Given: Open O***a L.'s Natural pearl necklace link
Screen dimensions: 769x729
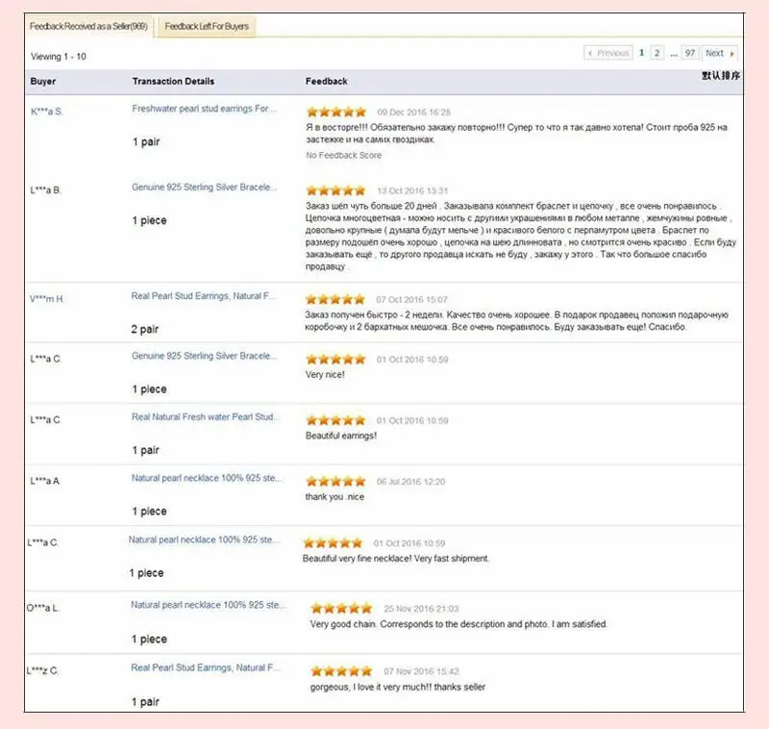Looking at the screenshot, I should [x=208, y=605].
